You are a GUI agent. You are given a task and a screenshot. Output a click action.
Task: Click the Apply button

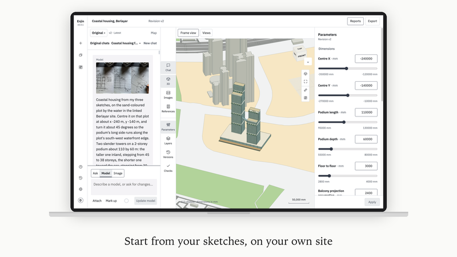pos(372,202)
